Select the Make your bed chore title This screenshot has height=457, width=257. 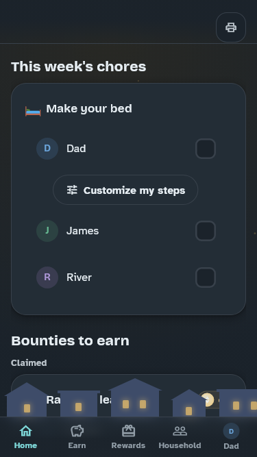click(89, 109)
